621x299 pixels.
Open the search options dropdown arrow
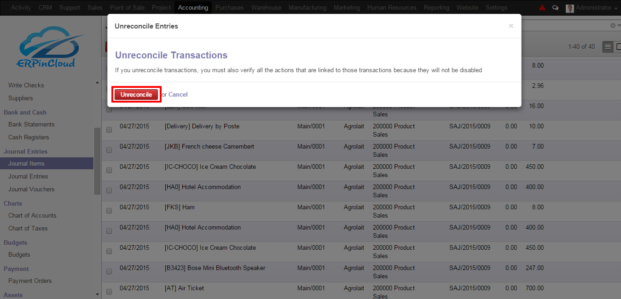pos(619,26)
